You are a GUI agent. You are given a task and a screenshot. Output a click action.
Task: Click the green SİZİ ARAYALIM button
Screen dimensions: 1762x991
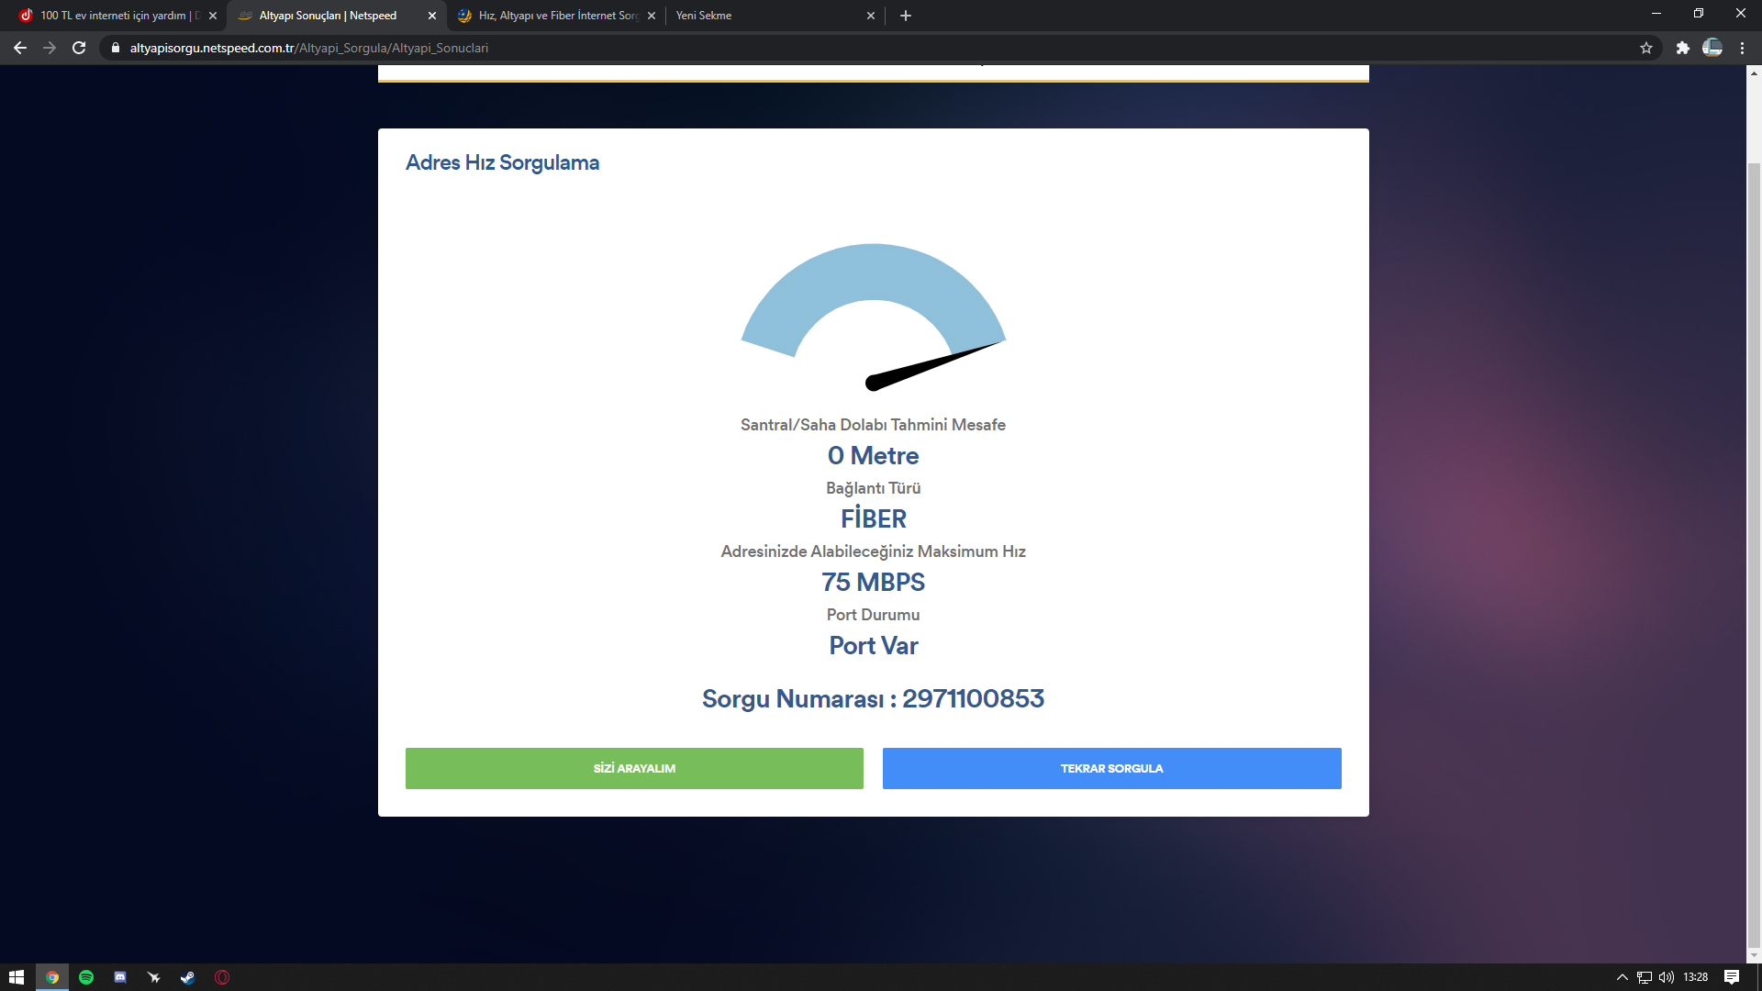[x=634, y=768]
